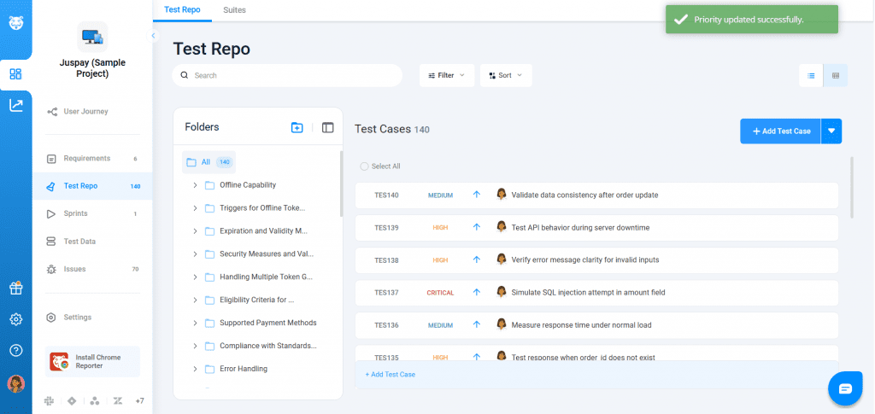Click the bottom '+ Add Test Case' link

(390, 374)
